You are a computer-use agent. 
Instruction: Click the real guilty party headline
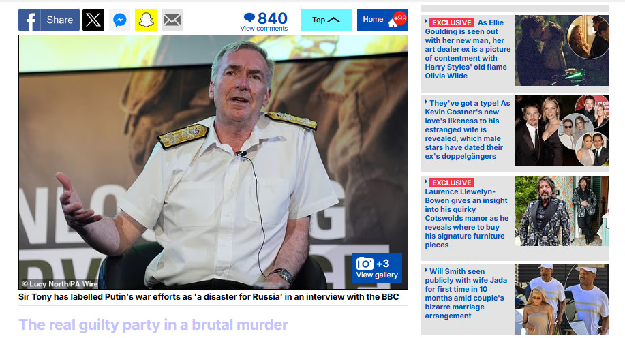(x=153, y=325)
